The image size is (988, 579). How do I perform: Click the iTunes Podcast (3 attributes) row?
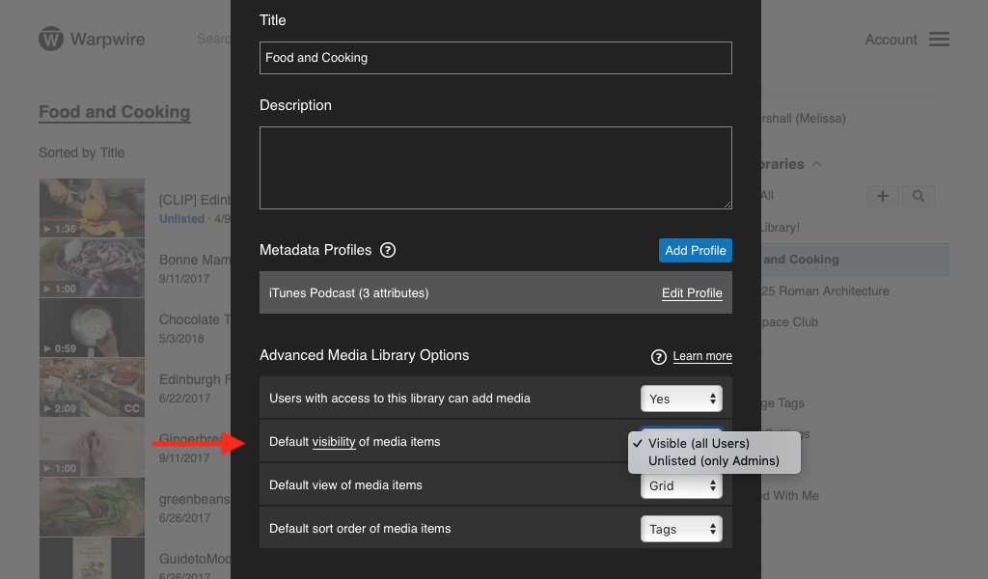[495, 293]
